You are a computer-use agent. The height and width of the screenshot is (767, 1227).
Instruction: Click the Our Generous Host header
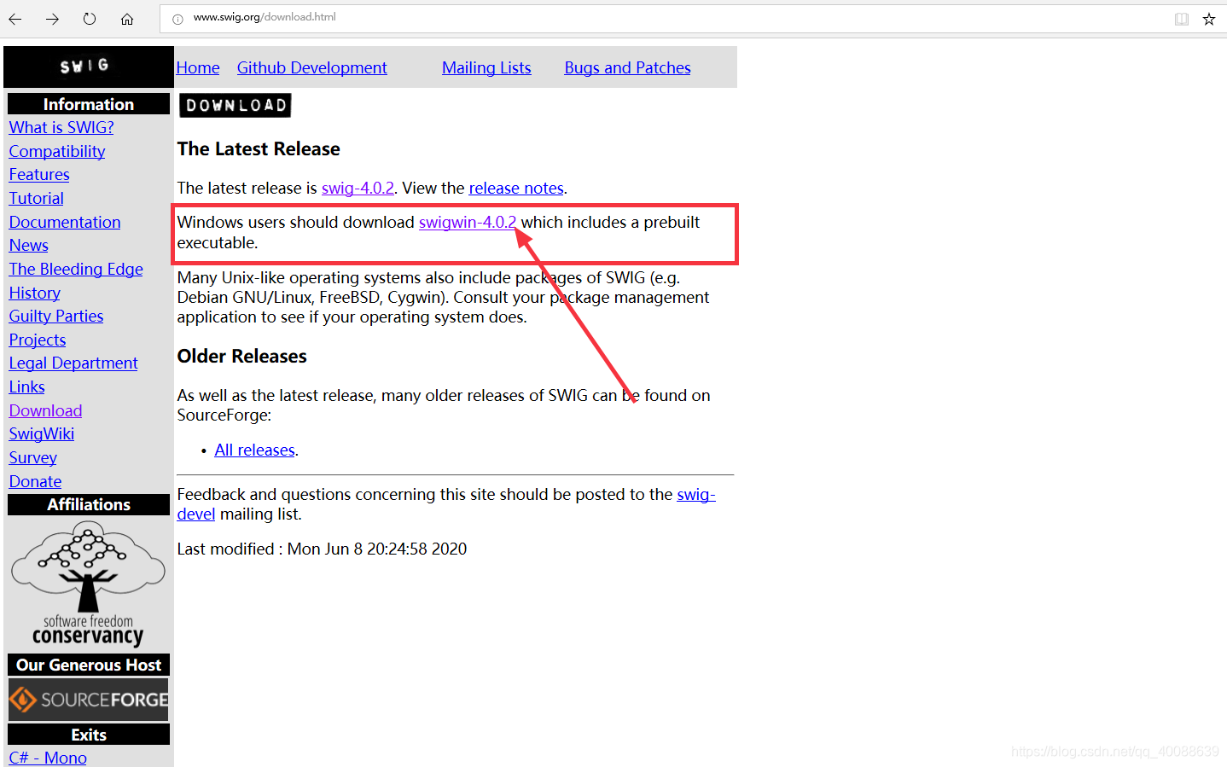89,665
